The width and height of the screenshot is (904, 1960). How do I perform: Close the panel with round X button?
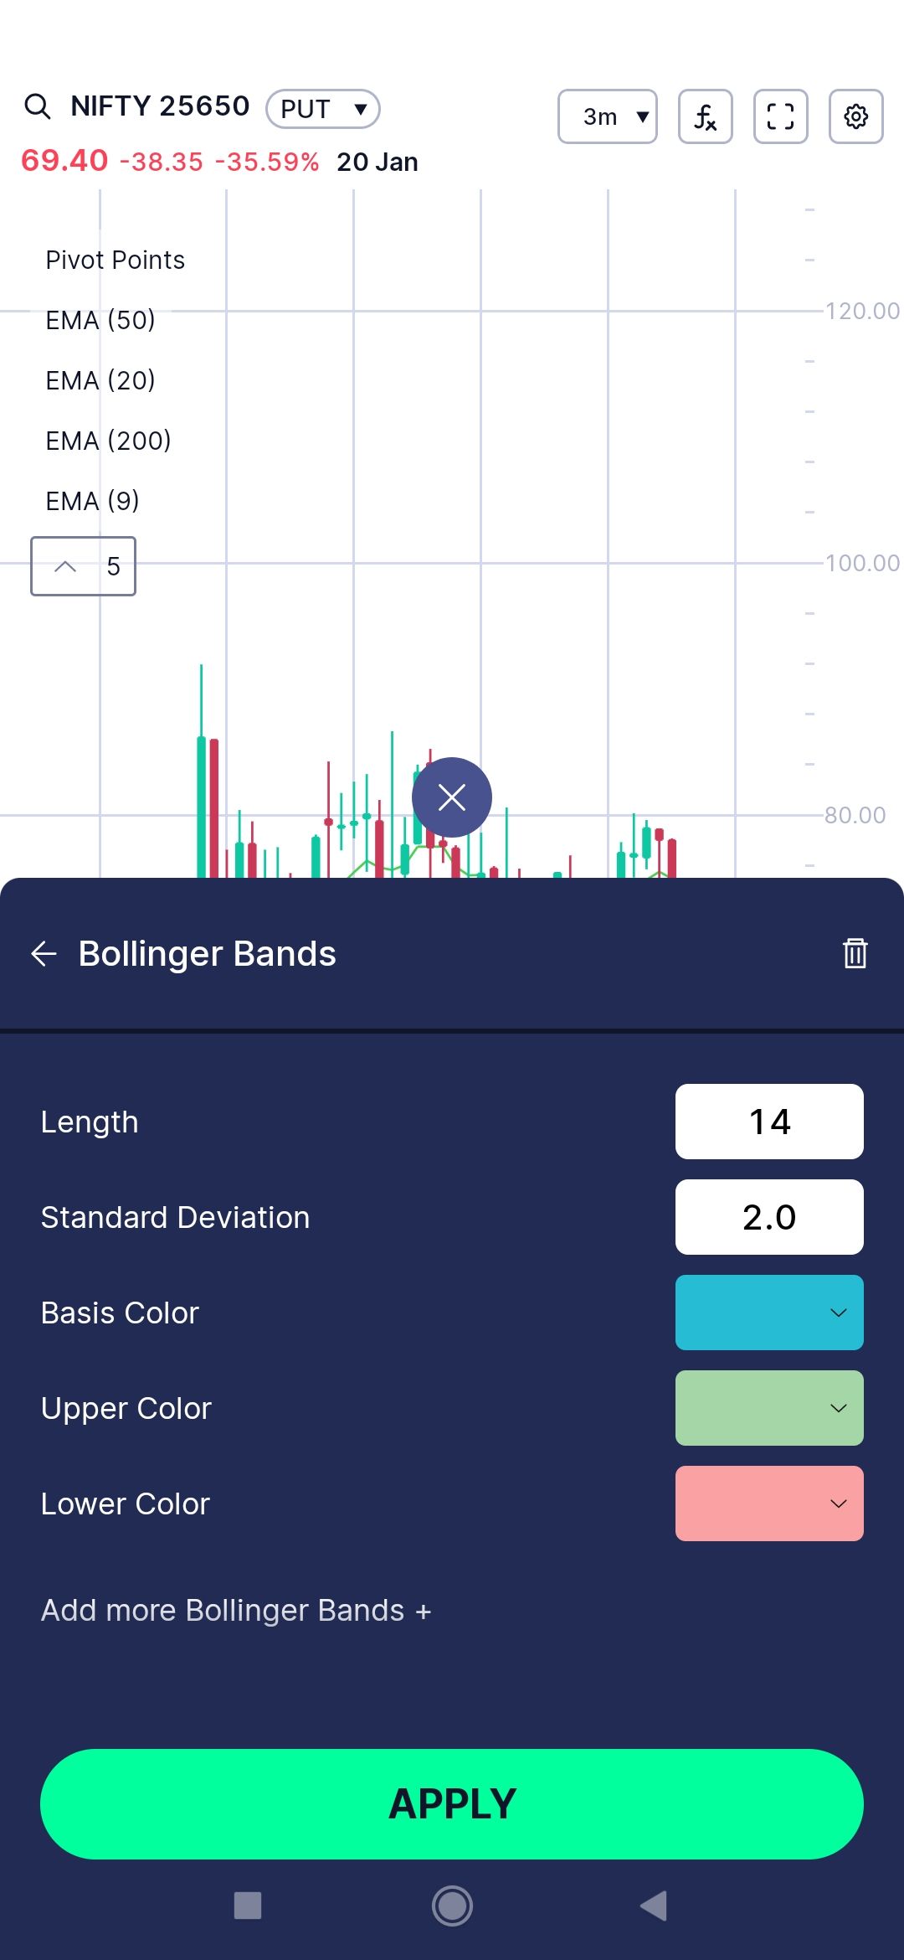click(x=452, y=797)
